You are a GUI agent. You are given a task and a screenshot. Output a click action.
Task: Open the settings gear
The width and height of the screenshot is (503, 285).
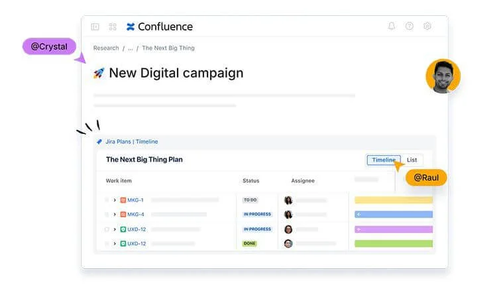tap(427, 27)
